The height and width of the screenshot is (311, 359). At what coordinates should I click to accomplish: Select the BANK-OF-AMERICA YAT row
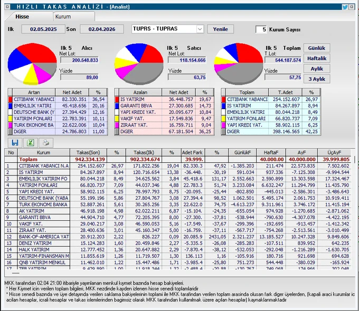[177, 237]
